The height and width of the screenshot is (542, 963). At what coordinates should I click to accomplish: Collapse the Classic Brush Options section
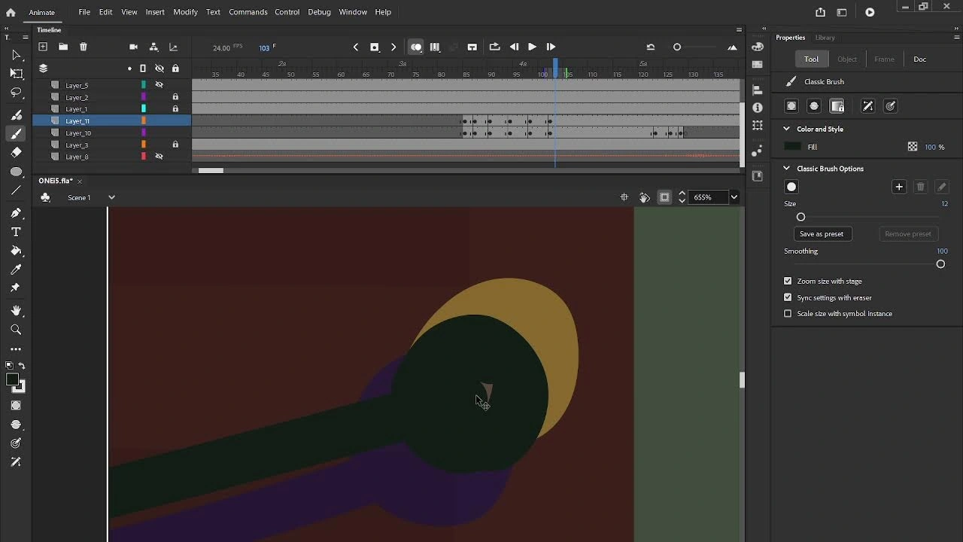pos(786,169)
